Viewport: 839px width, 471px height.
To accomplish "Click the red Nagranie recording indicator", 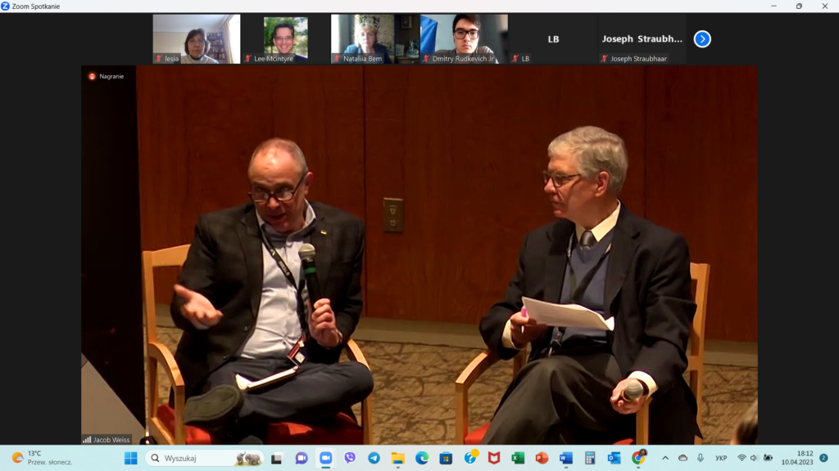I will click(93, 76).
